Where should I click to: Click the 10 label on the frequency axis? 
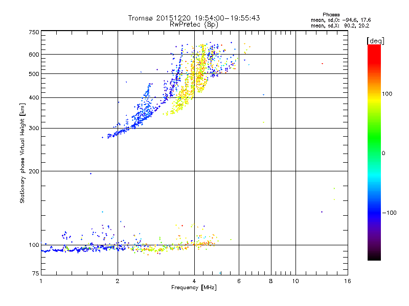pos(296,281)
